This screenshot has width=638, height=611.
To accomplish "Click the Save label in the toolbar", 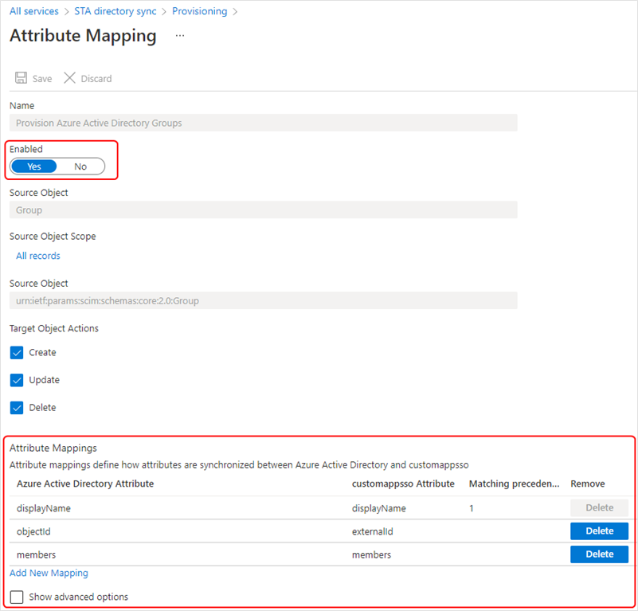I will pos(42,79).
